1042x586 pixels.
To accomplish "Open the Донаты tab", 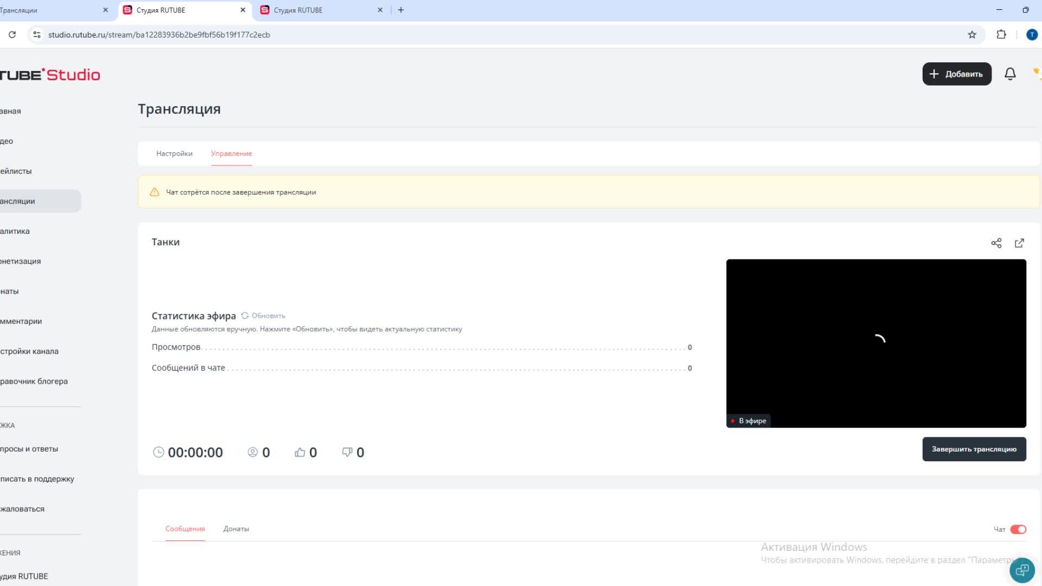I will click(x=236, y=529).
